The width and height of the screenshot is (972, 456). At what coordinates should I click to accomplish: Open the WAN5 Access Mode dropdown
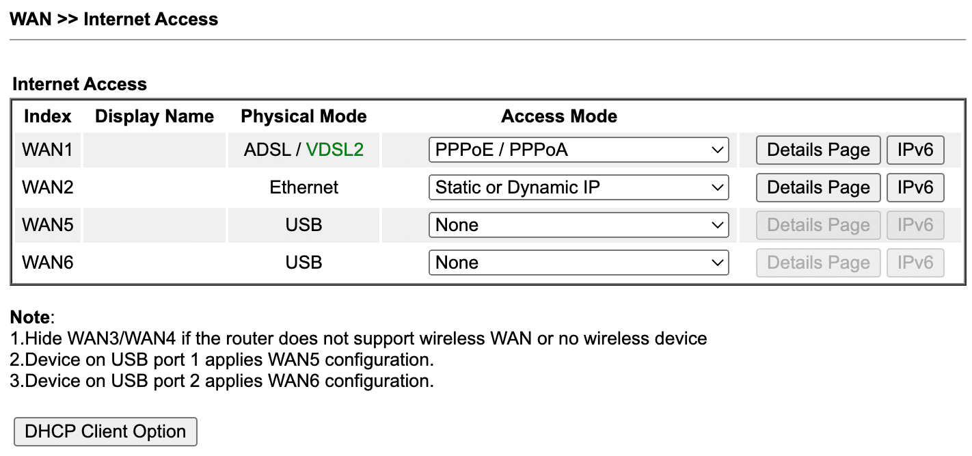578,225
